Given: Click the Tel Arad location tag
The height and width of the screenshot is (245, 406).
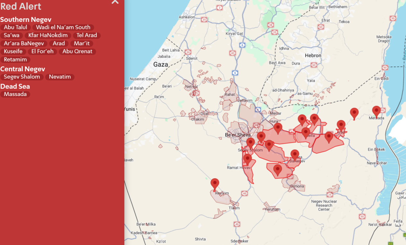Looking at the screenshot, I should [87, 35].
